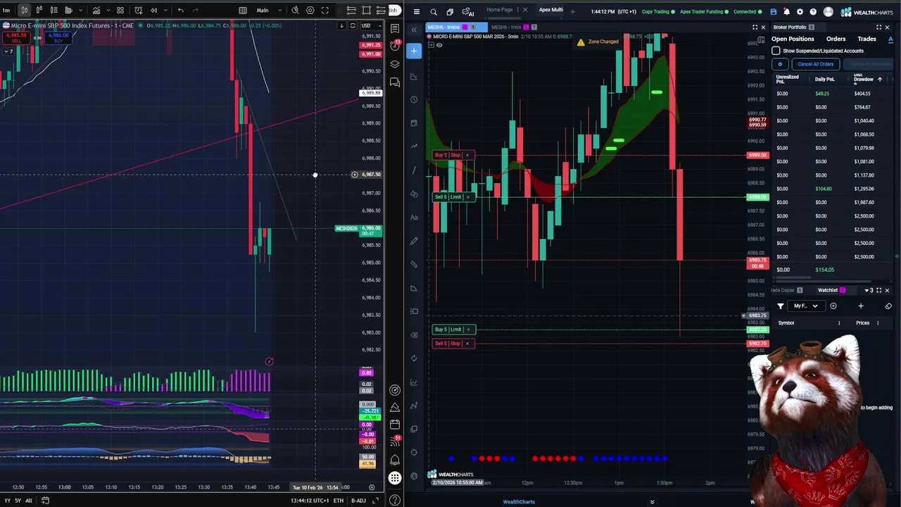This screenshot has width=901, height=507.
Task: Open the help question mark icon
Action: click(813, 12)
